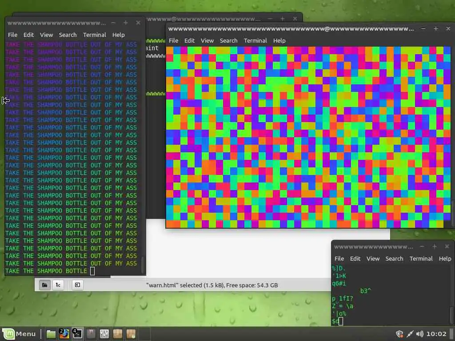This screenshot has width=455, height=341.
Task: Open the update manager shield tray icon
Action: point(399,334)
